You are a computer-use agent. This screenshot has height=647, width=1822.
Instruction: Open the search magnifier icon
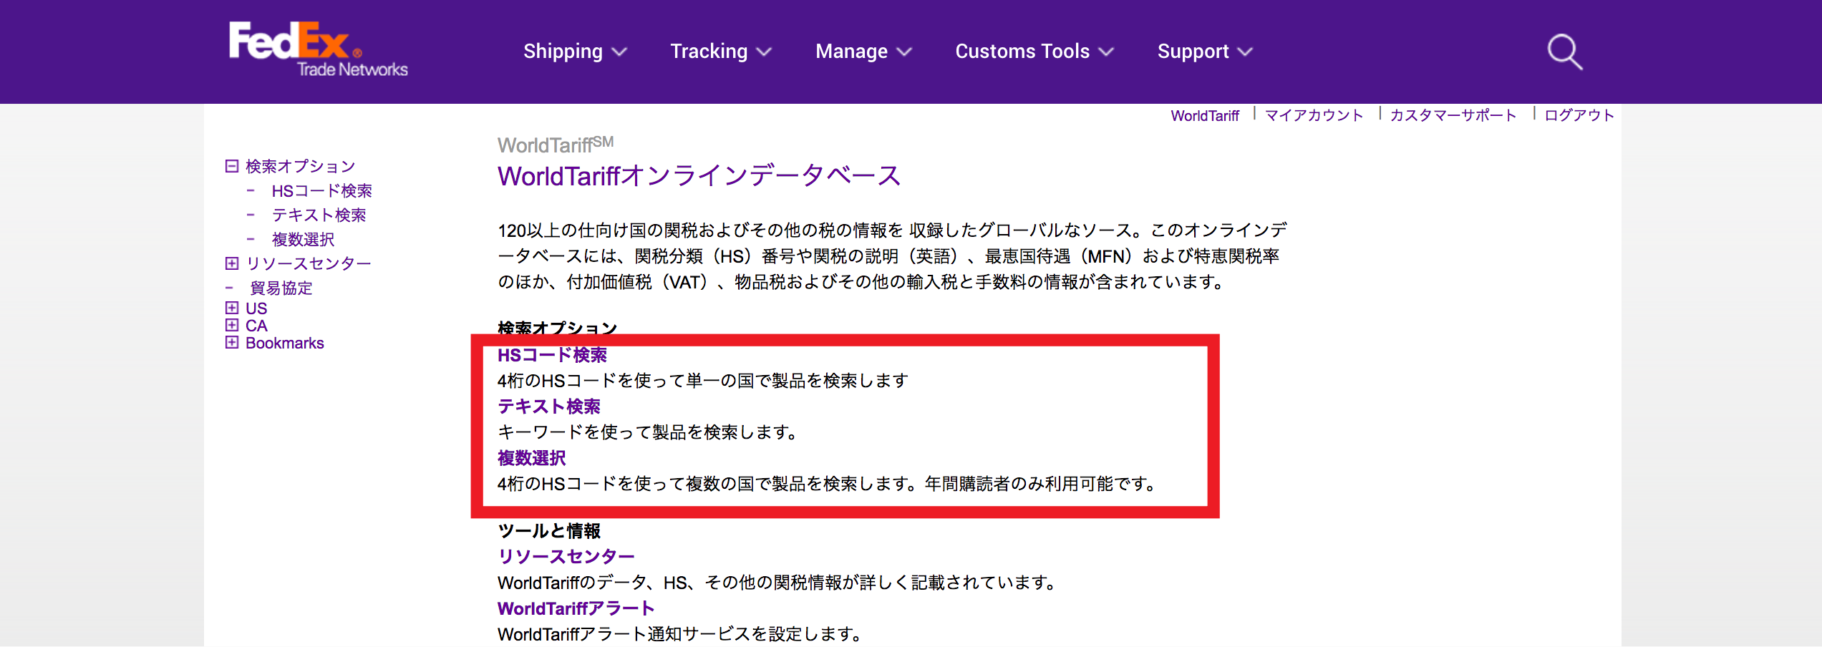point(1564,52)
